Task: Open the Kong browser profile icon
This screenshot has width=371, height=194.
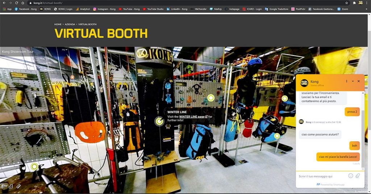Action: (x=360, y=3)
